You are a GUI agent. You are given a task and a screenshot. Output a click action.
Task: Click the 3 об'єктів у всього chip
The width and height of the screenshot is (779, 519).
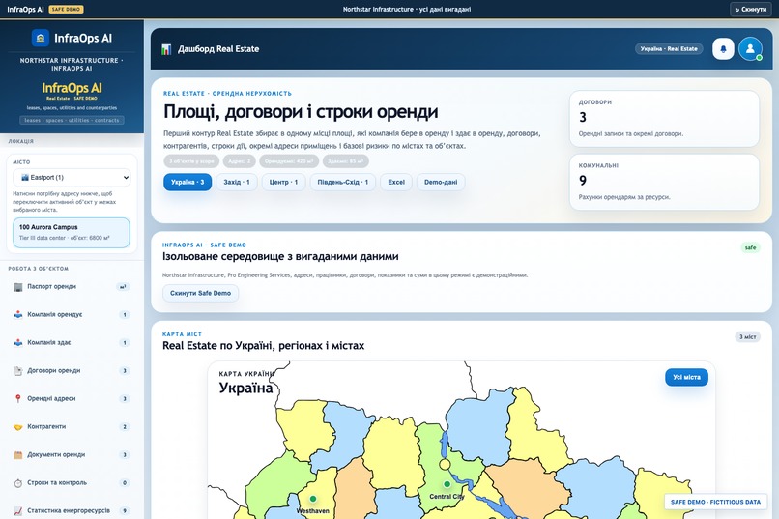(x=191, y=160)
